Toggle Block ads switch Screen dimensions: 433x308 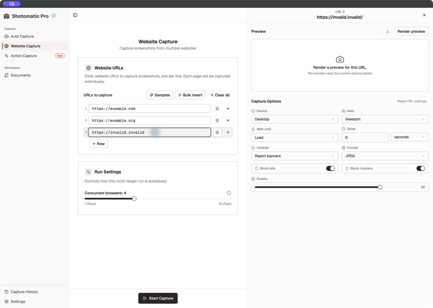330,168
